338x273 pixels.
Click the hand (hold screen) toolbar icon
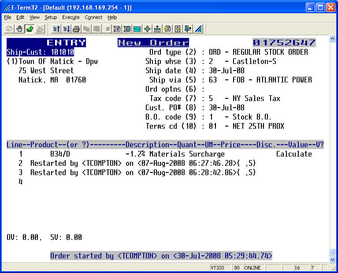(19, 29)
